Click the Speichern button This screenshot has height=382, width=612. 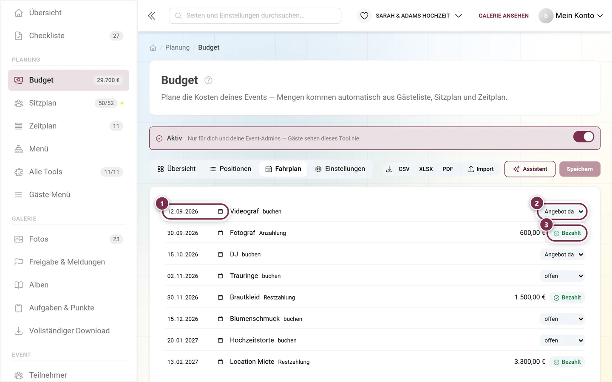[580, 169]
